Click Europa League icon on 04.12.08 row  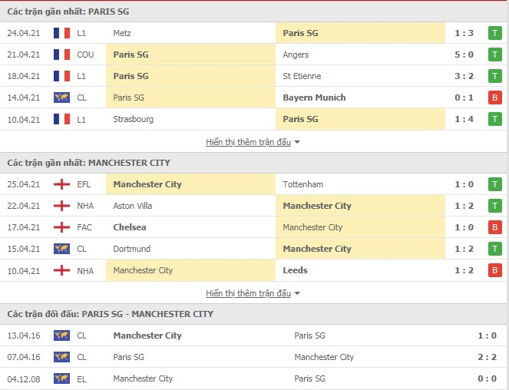tap(61, 378)
